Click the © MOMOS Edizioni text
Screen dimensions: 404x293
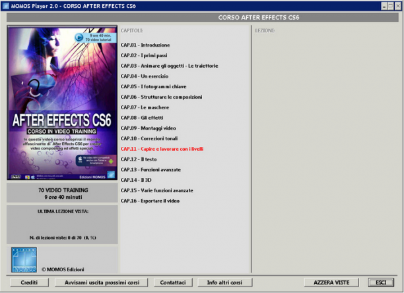coord(63,269)
